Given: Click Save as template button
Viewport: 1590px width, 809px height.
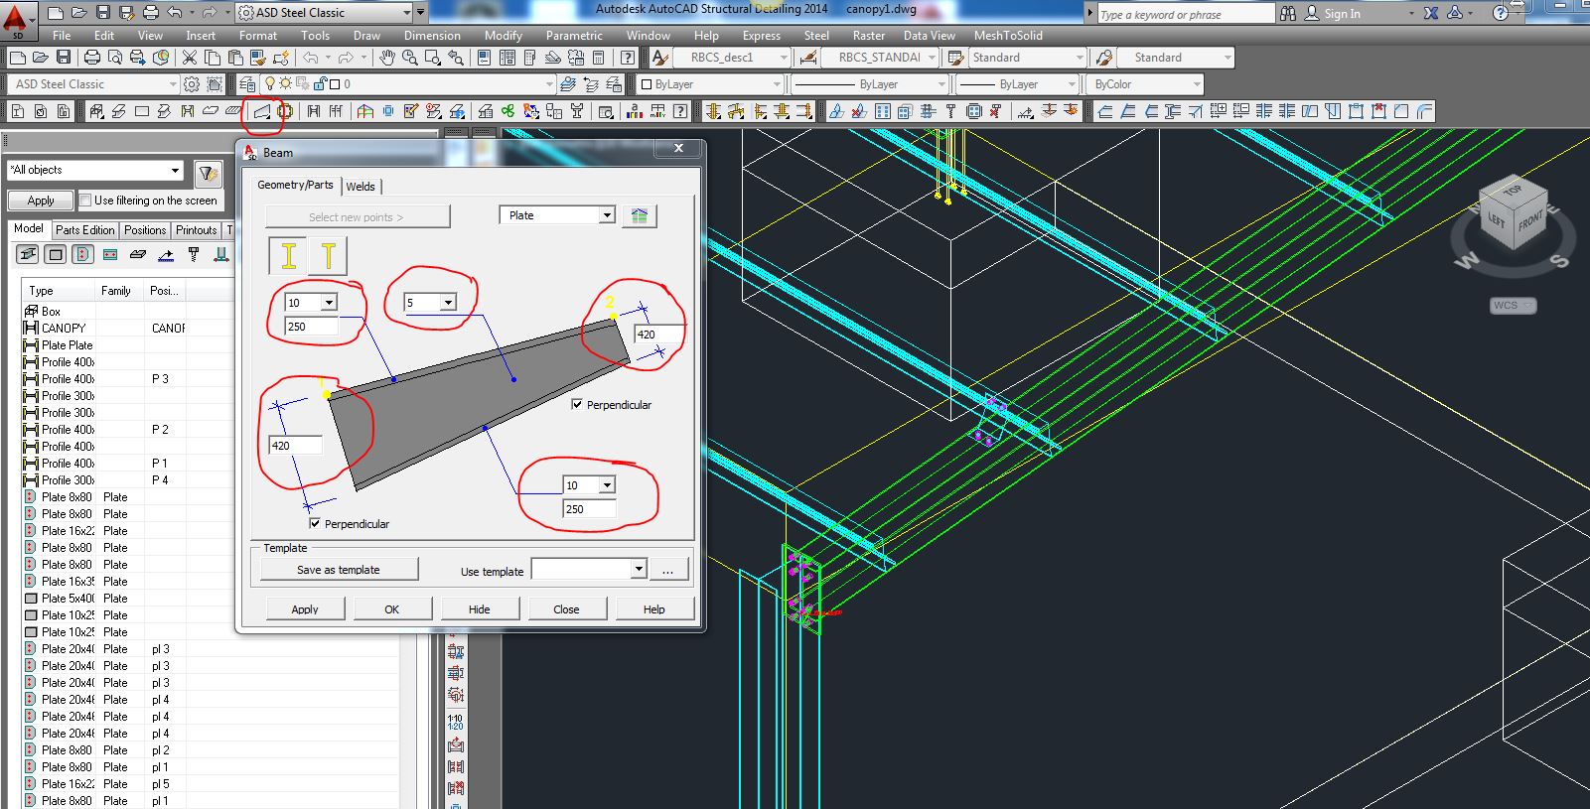Looking at the screenshot, I should tap(339, 570).
